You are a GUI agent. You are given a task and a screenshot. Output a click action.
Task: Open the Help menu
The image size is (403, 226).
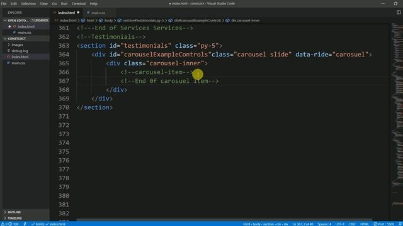94,4
